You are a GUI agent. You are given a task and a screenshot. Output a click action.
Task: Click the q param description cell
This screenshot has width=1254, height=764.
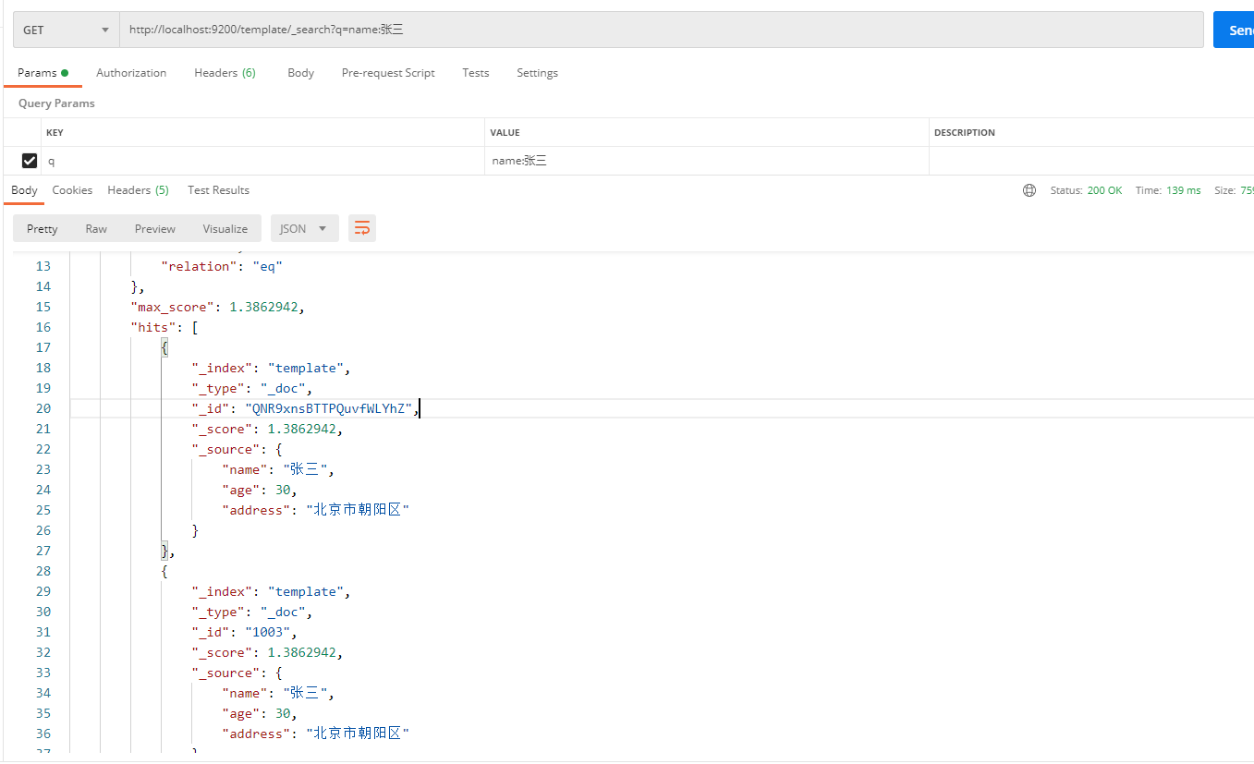tap(1091, 161)
